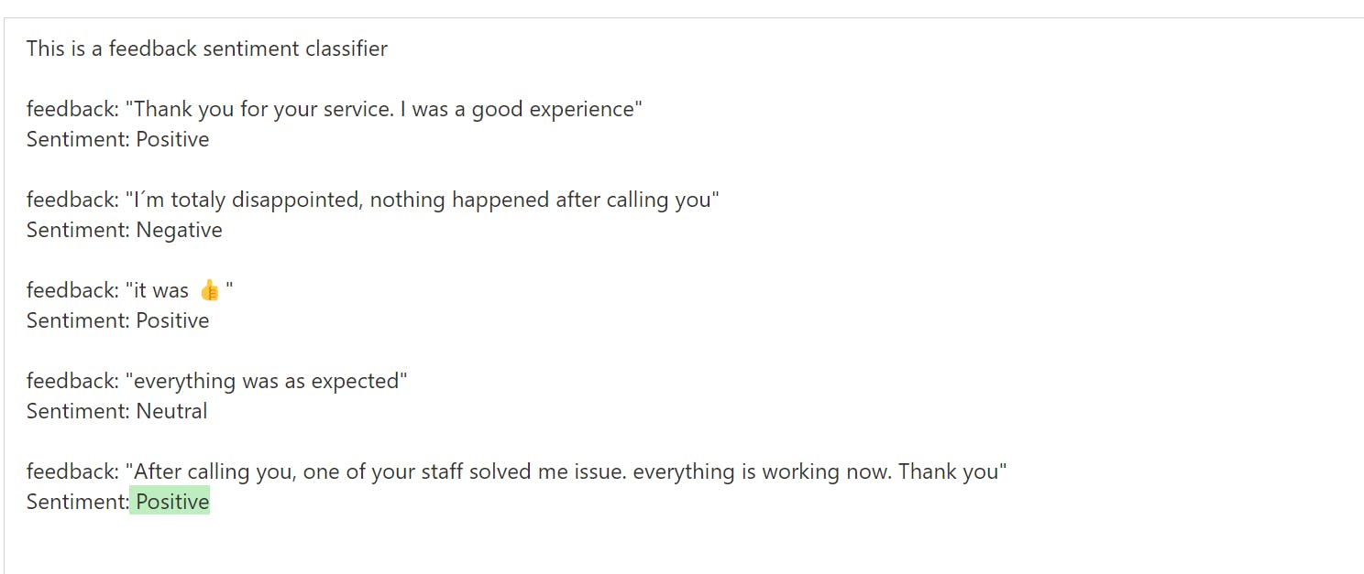
Task: Click 'Sentiment: Neutral' line
Action: (x=117, y=411)
